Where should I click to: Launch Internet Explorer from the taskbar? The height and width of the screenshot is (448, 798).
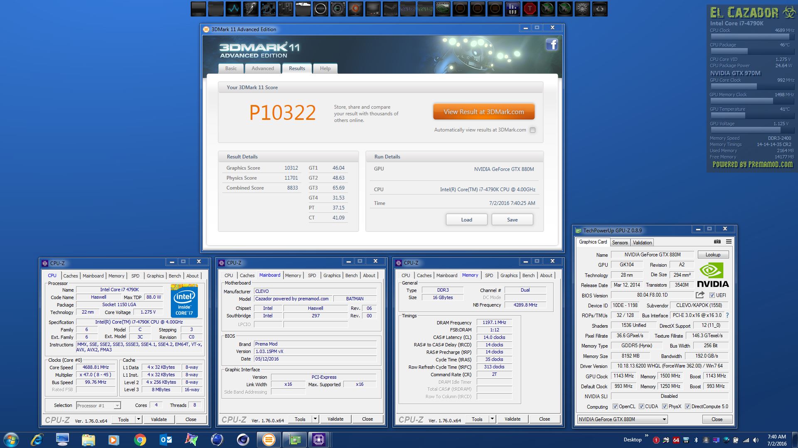37,440
